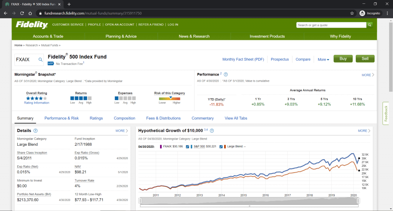Click the Search or get a quote field
Image resolution: width=393 pixels, height=211 pixels.
coord(331,25)
